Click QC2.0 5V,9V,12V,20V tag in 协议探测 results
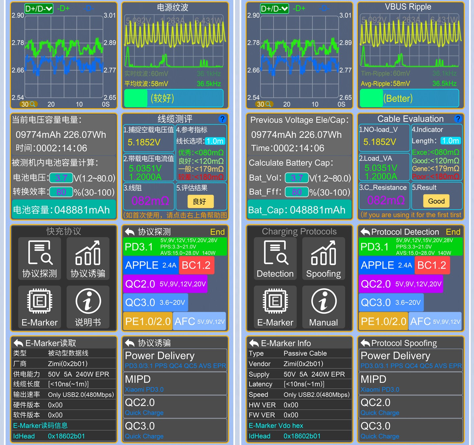This screenshot has width=474, height=445. pyautogui.click(x=165, y=284)
